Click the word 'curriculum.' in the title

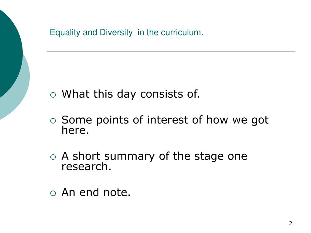(x=182, y=32)
